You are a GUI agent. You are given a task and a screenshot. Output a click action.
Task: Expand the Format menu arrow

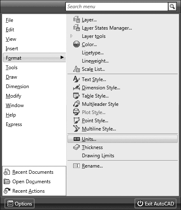click(x=62, y=57)
